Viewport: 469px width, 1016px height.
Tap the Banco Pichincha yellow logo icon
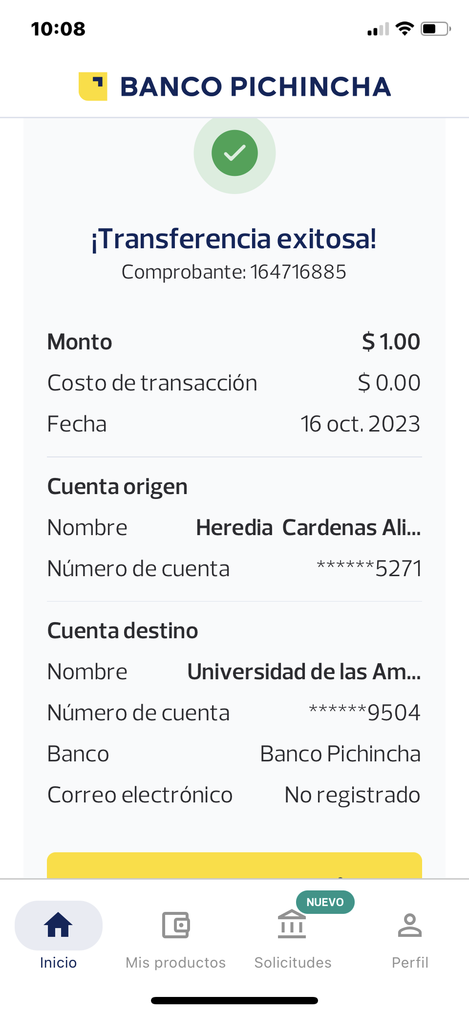tap(93, 86)
